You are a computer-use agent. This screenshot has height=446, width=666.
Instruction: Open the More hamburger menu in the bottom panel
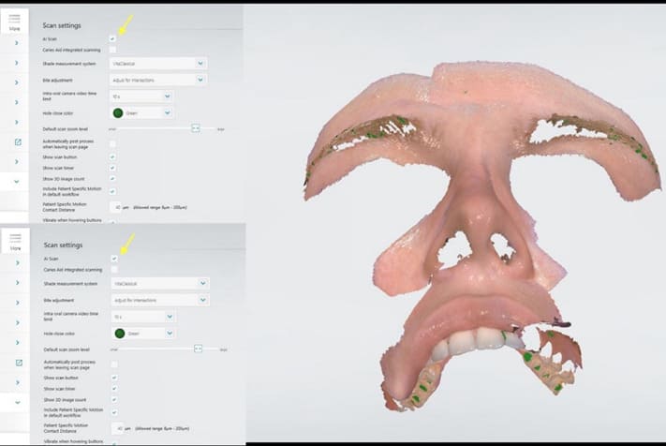click(x=14, y=245)
